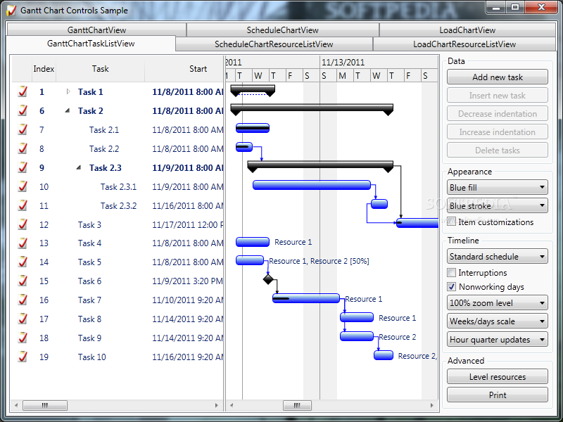563x422 pixels.
Task: Expand the Task 1 summary row
Action: pyautogui.click(x=68, y=91)
